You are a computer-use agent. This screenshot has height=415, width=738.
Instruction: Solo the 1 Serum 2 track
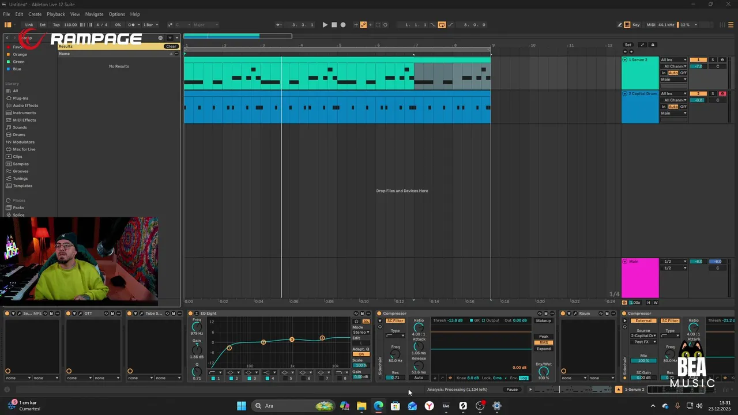tap(713, 60)
